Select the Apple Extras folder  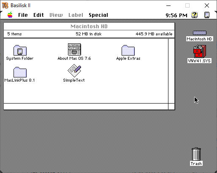[128, 50]
